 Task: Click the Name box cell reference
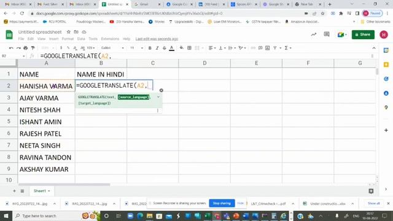click(14, 56)
